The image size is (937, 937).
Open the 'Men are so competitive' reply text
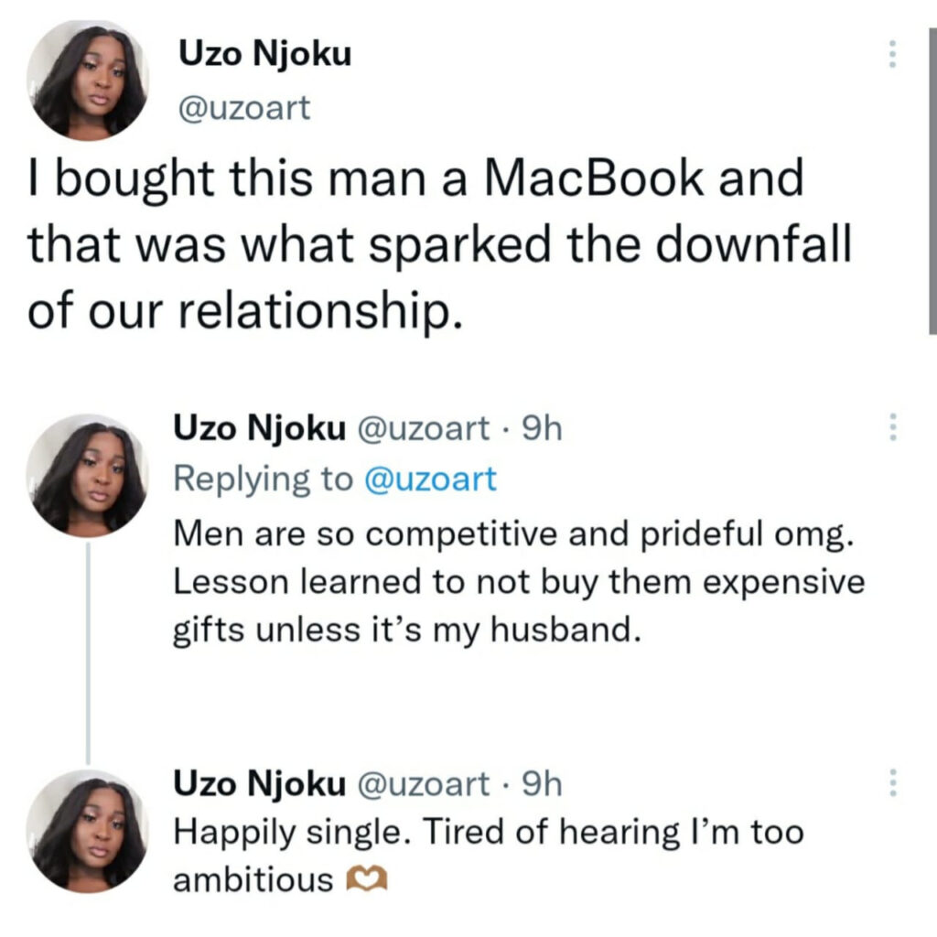(x=519, y=582)
